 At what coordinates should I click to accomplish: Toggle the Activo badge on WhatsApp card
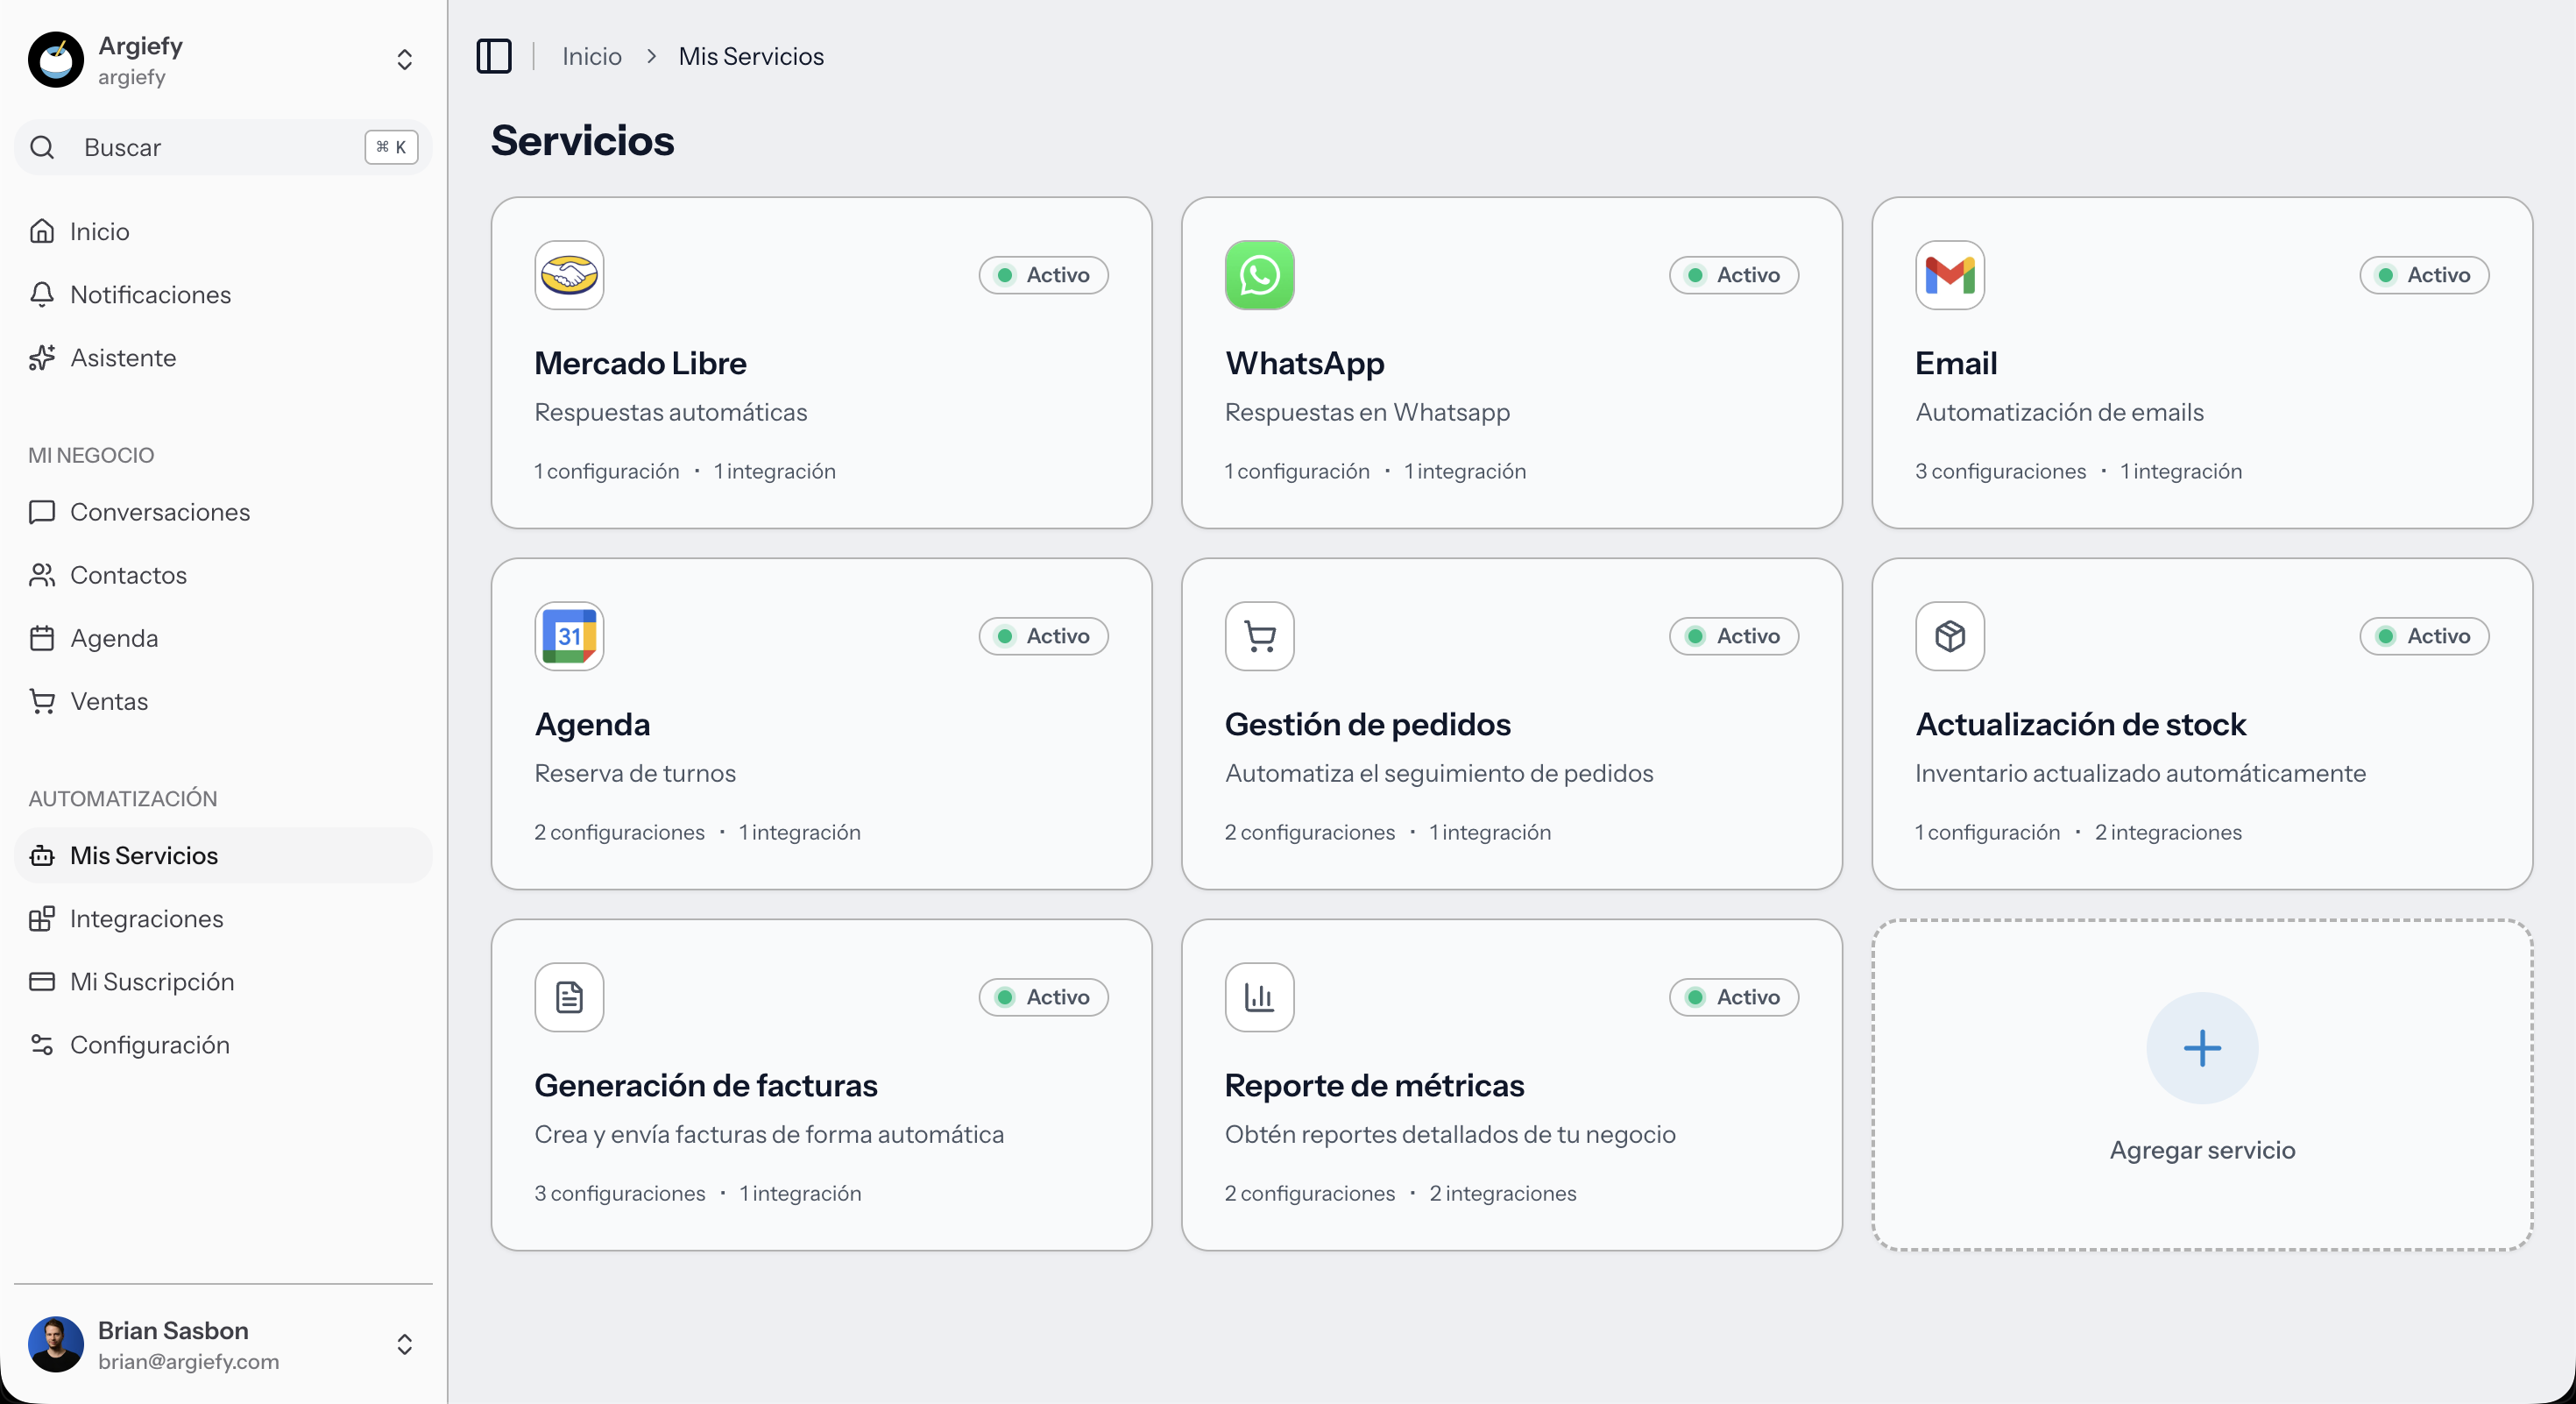tap(1733, 275)
